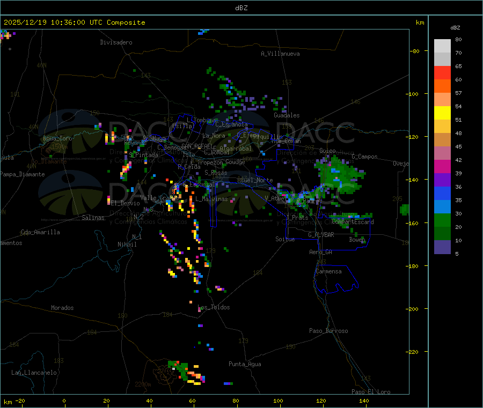483x408 pixels.
Task: Click the blue 35-36 dBZ legend swatch
Action: click(442, 193)
